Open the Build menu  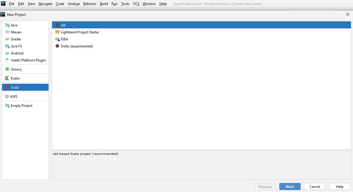click(104, 4)
